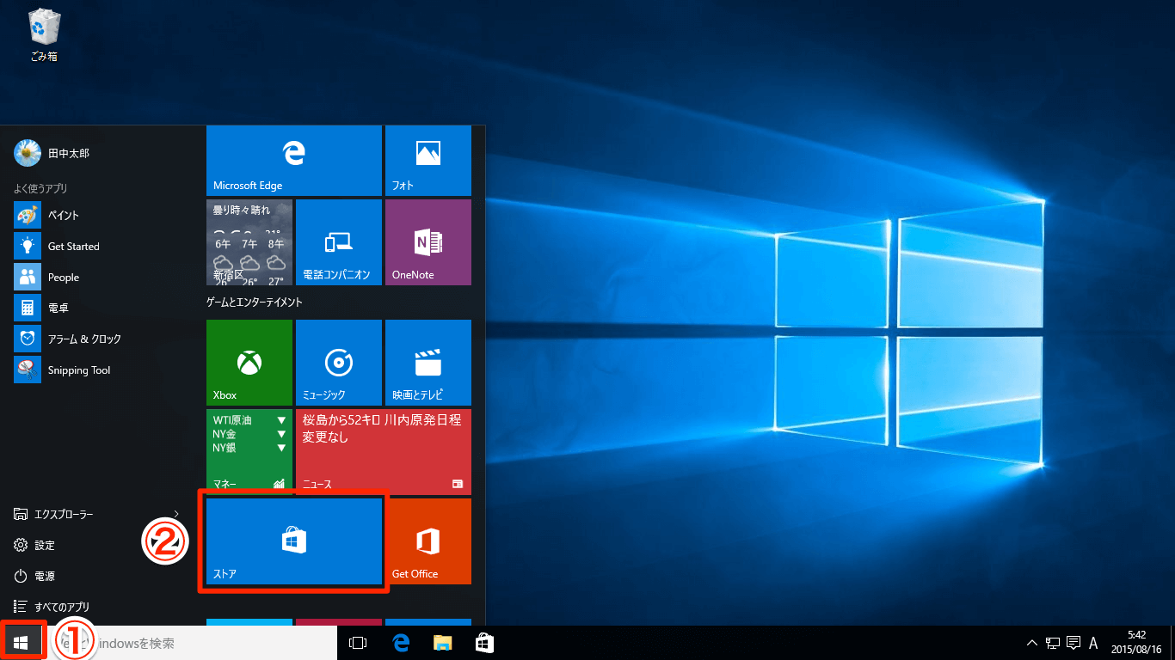Open the 映画とテレビ tile
The height and width of the screenshot is (660, 1175).
click(x=428, y=363)
